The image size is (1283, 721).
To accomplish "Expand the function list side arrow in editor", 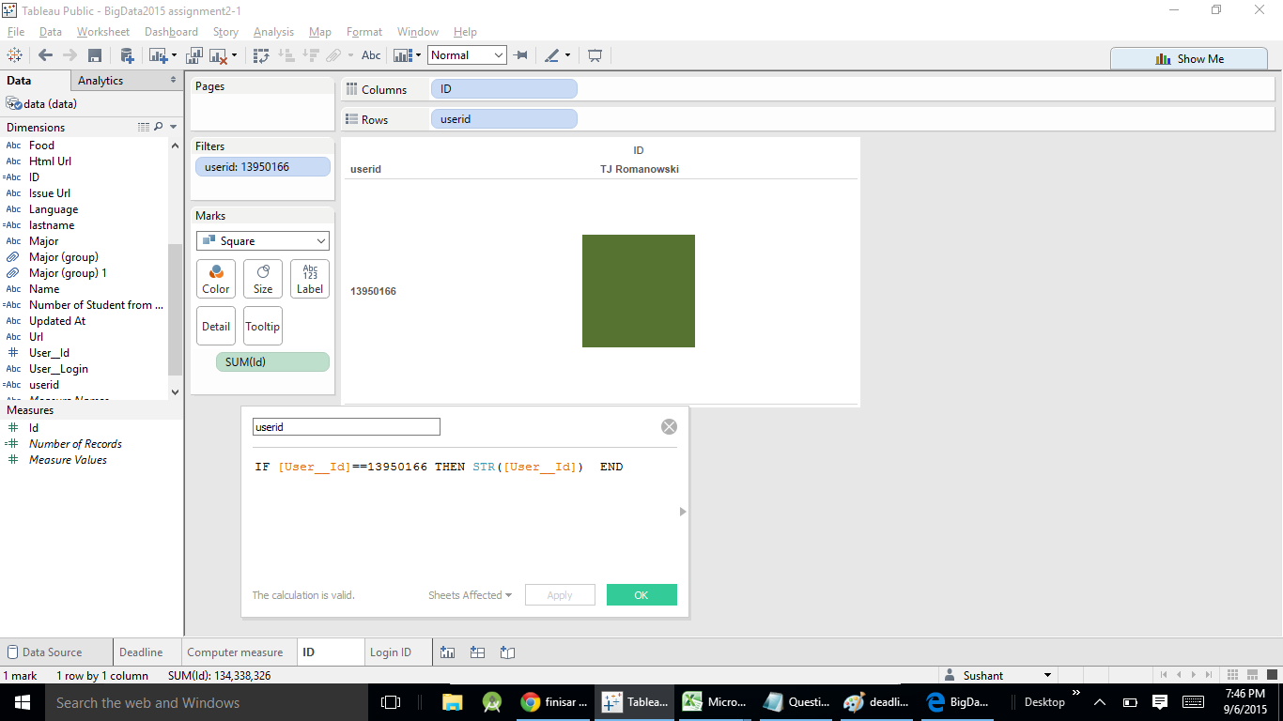I will click(683, 512).
